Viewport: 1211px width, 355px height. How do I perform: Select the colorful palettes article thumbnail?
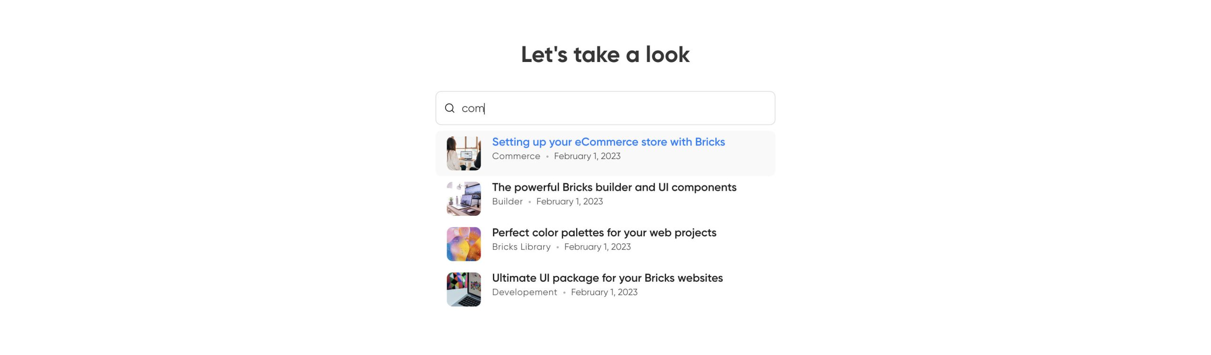click(464, 244)
